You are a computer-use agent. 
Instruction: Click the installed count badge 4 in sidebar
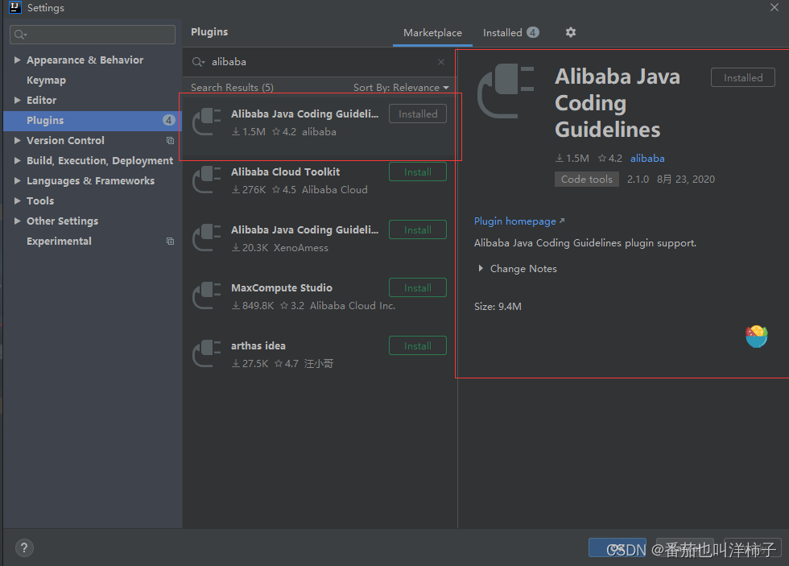[x=168, y=120]
